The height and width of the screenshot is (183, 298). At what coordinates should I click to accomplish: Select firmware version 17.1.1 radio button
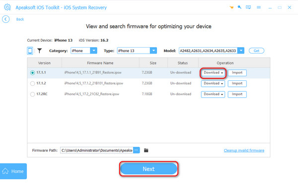coord(32,73)
